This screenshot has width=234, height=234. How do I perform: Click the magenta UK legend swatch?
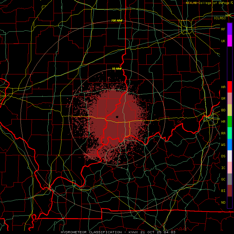click(x=230, y=41)
